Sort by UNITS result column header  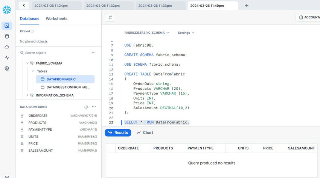[238, 148]
